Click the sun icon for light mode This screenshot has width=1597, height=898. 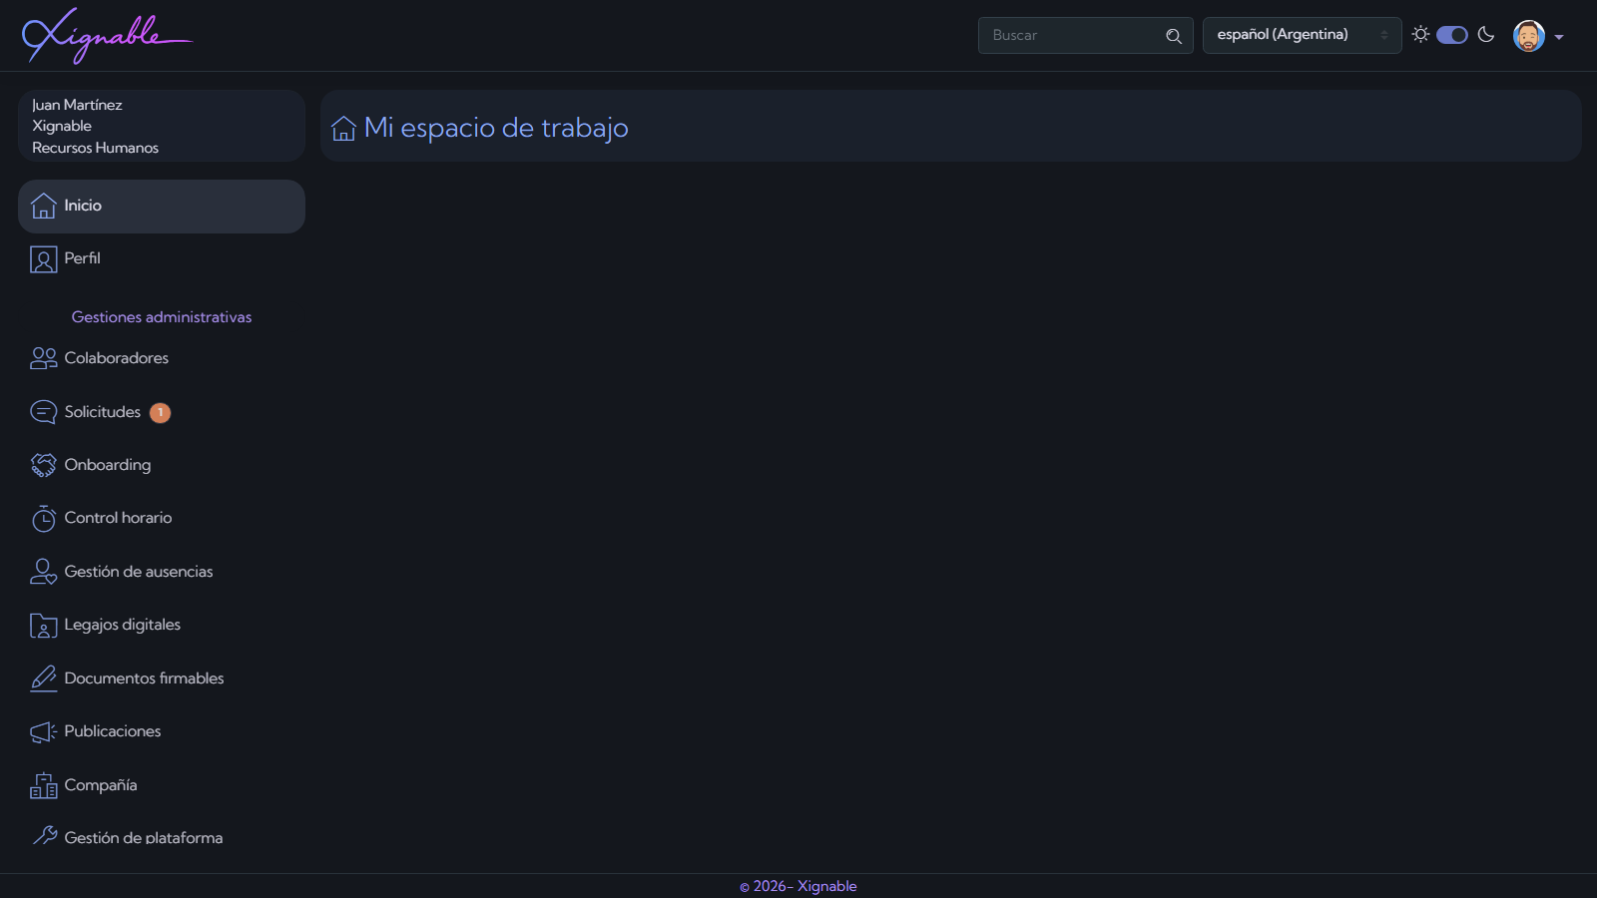[1421, 34]
